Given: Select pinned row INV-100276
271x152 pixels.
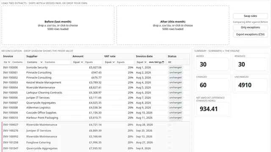Looking at the screenshot, I should pos(96,130).
